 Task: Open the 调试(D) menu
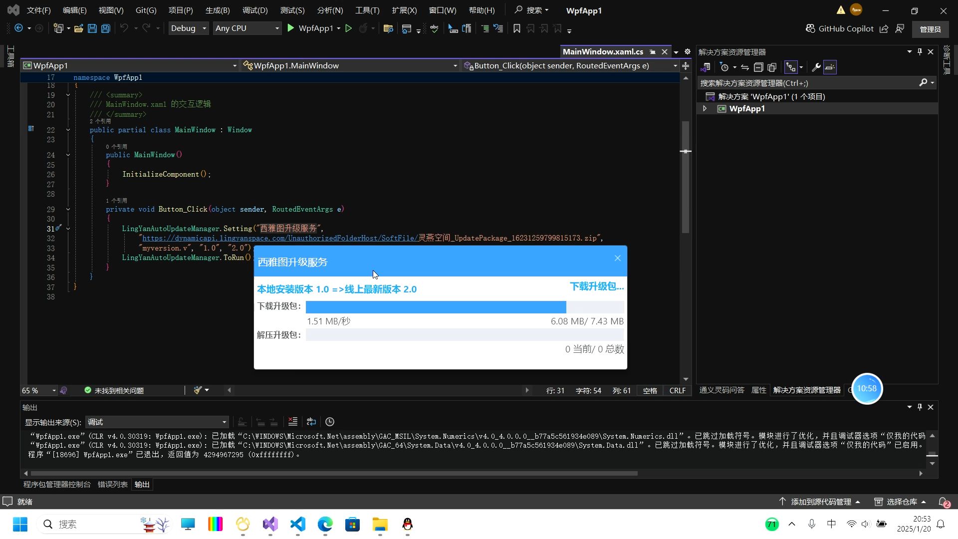tap(255, 10)
